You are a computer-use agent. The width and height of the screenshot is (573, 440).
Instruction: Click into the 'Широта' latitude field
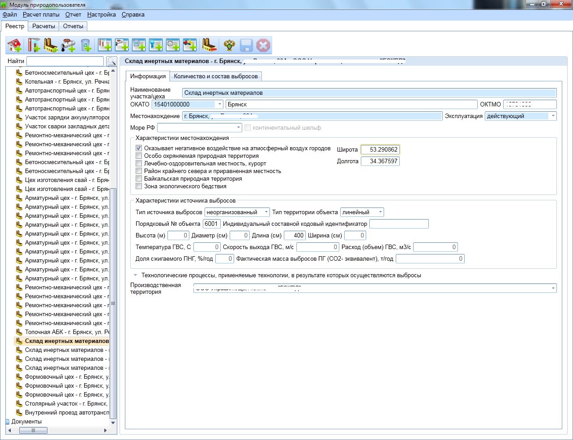click(381, 150)
